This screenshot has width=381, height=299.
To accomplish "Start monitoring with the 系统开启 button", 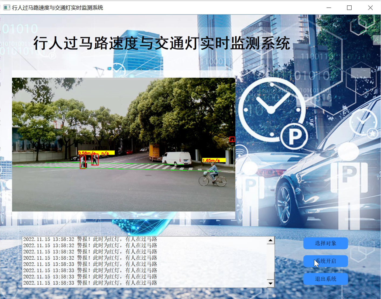I will tap(325, 261).
